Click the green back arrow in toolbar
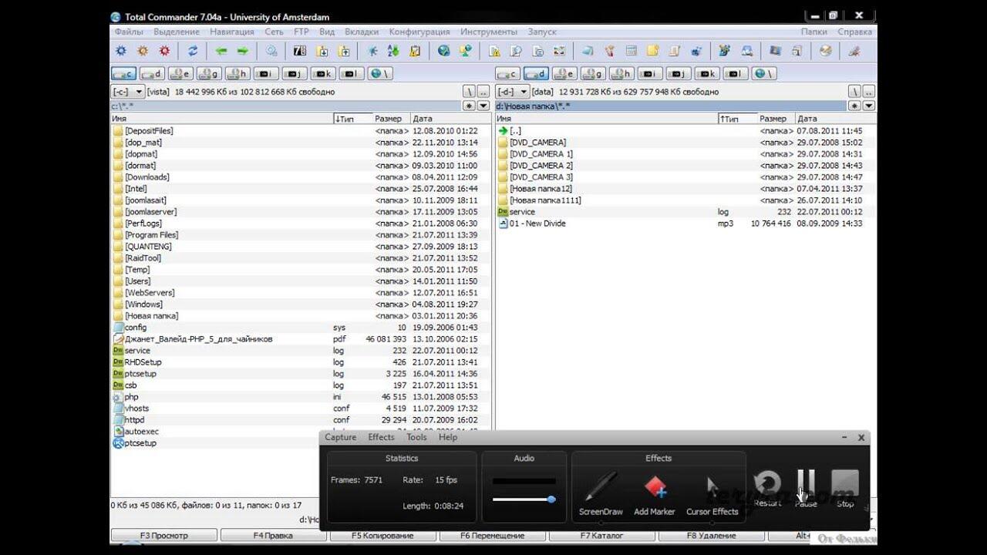This screenshot has height=555, width=987. point(221,51)
